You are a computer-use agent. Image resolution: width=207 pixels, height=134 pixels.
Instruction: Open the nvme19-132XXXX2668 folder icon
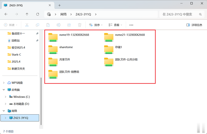point(53,37)
